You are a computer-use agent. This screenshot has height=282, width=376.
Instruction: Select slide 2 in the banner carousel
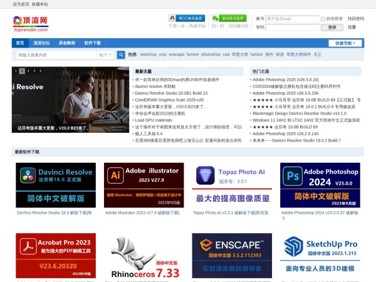[x=23, y=71]
